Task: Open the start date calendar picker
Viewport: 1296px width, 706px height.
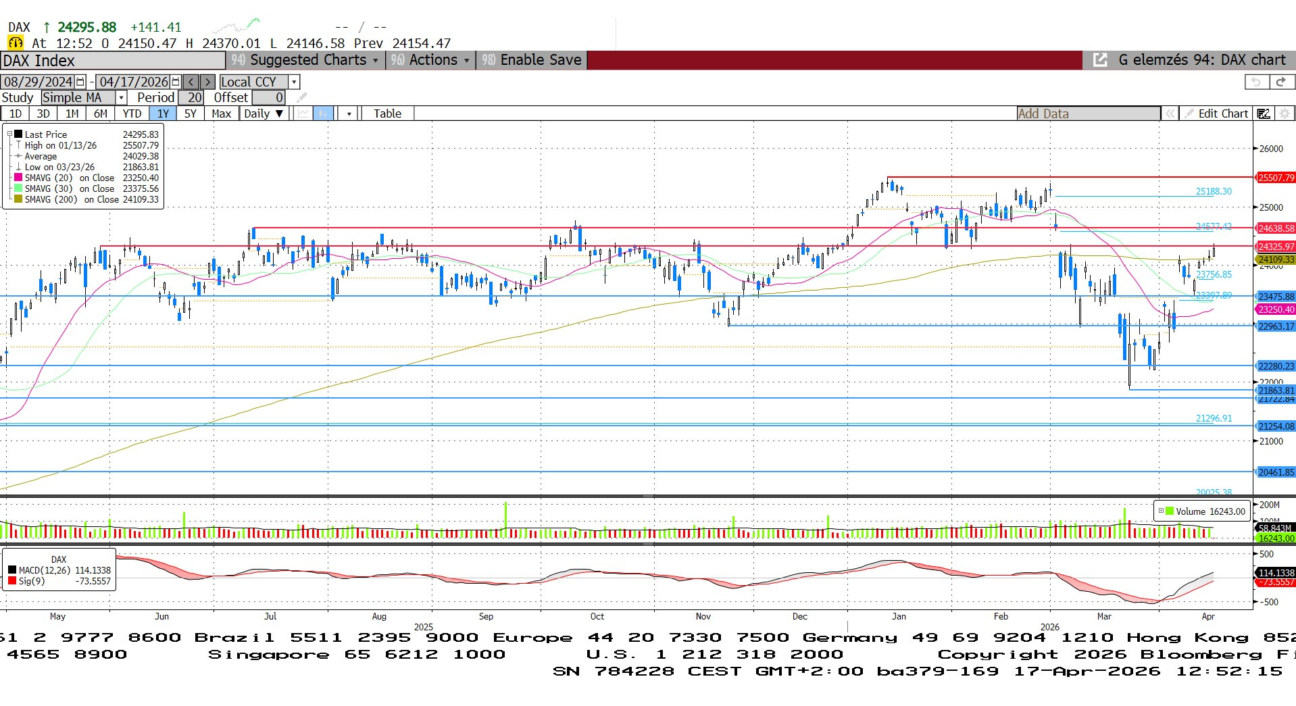Action: pyautogui.click(x=80, y=82)
